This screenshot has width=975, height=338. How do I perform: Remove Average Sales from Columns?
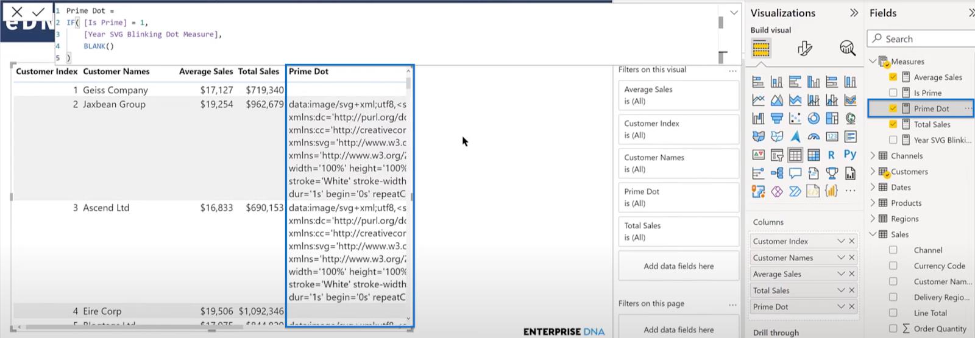click(x=852, y=274)
